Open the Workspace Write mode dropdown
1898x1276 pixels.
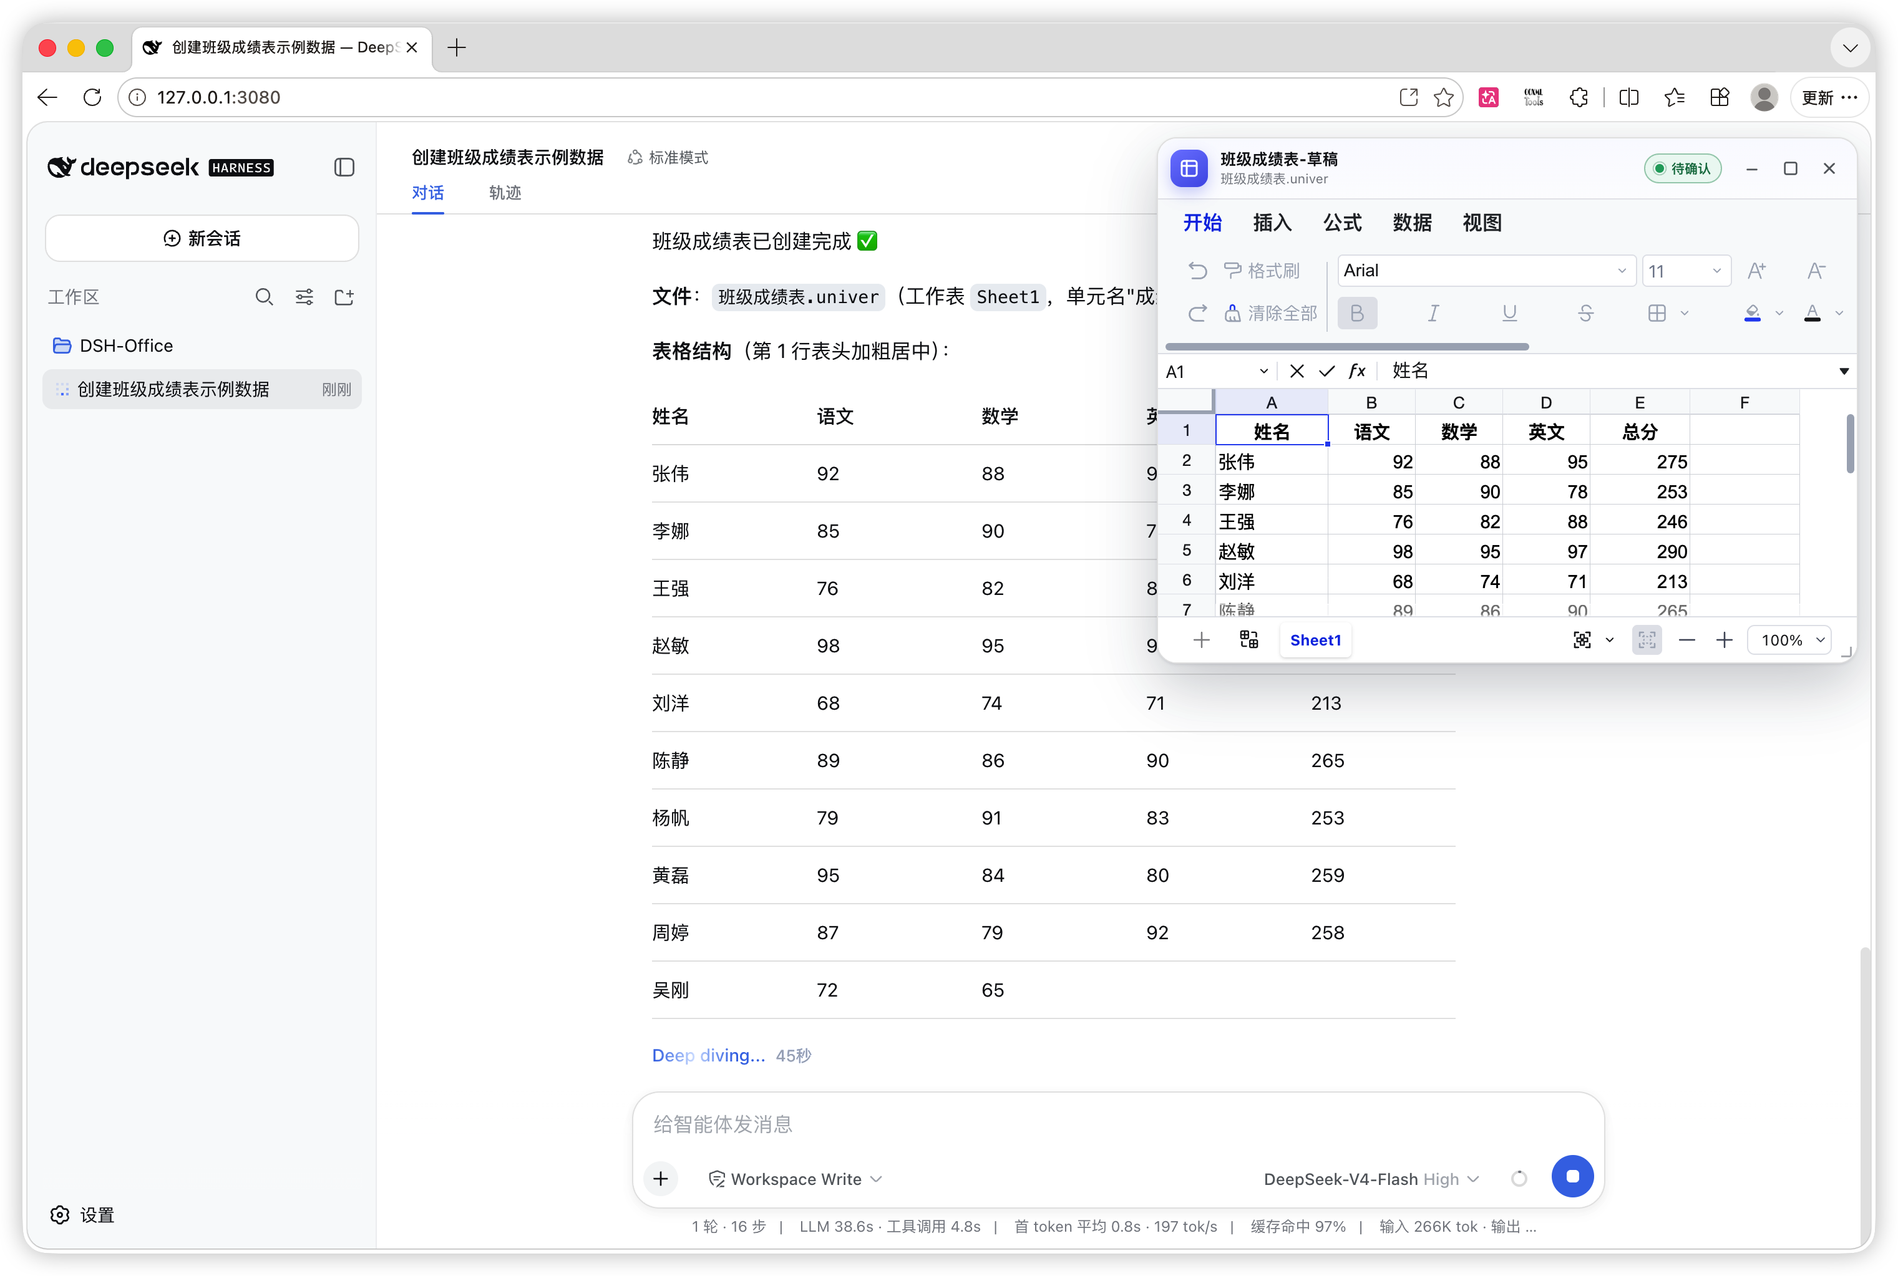pyautogui.click(x=794, y=1179)
